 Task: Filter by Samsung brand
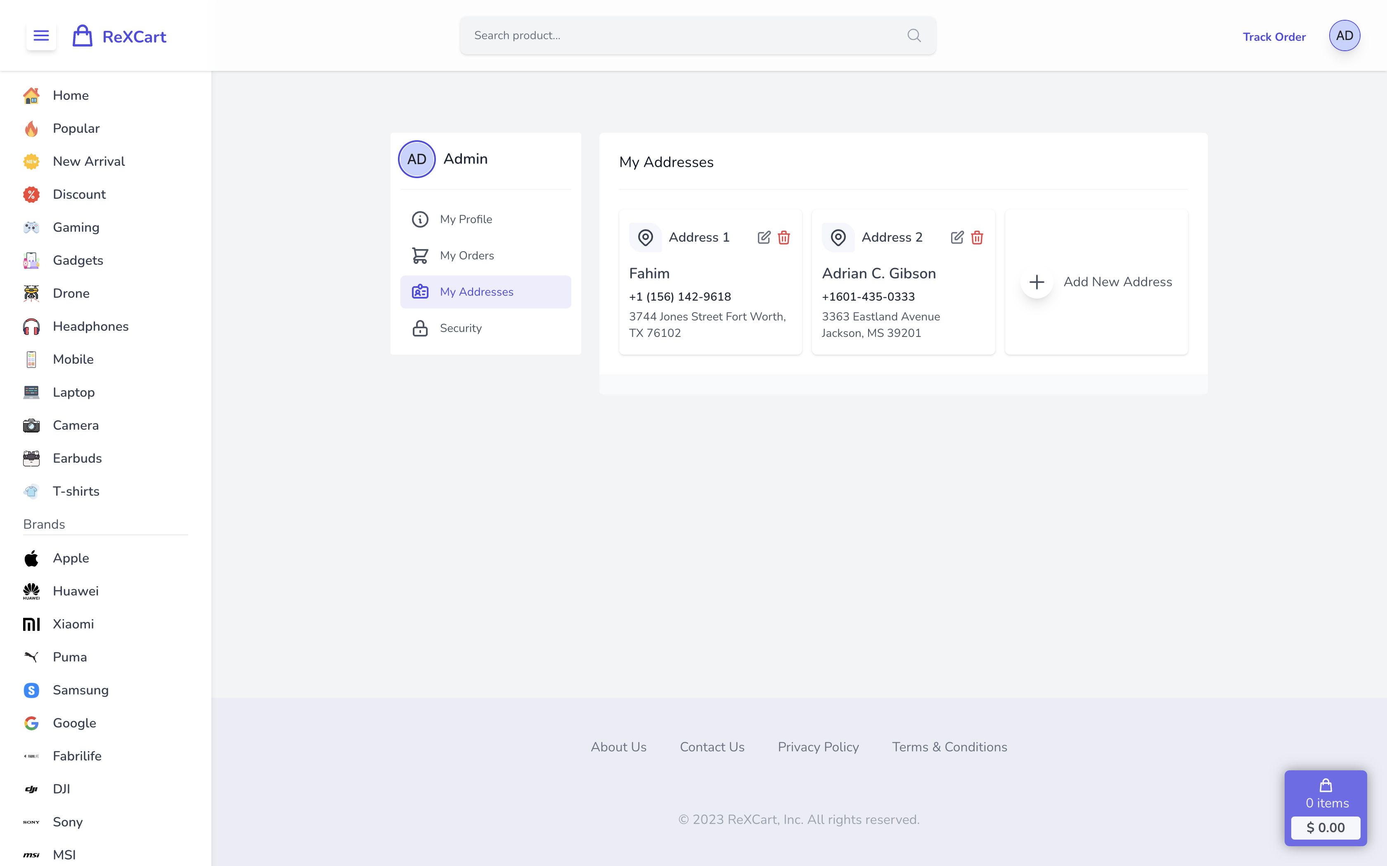click(x=80, y=690)
